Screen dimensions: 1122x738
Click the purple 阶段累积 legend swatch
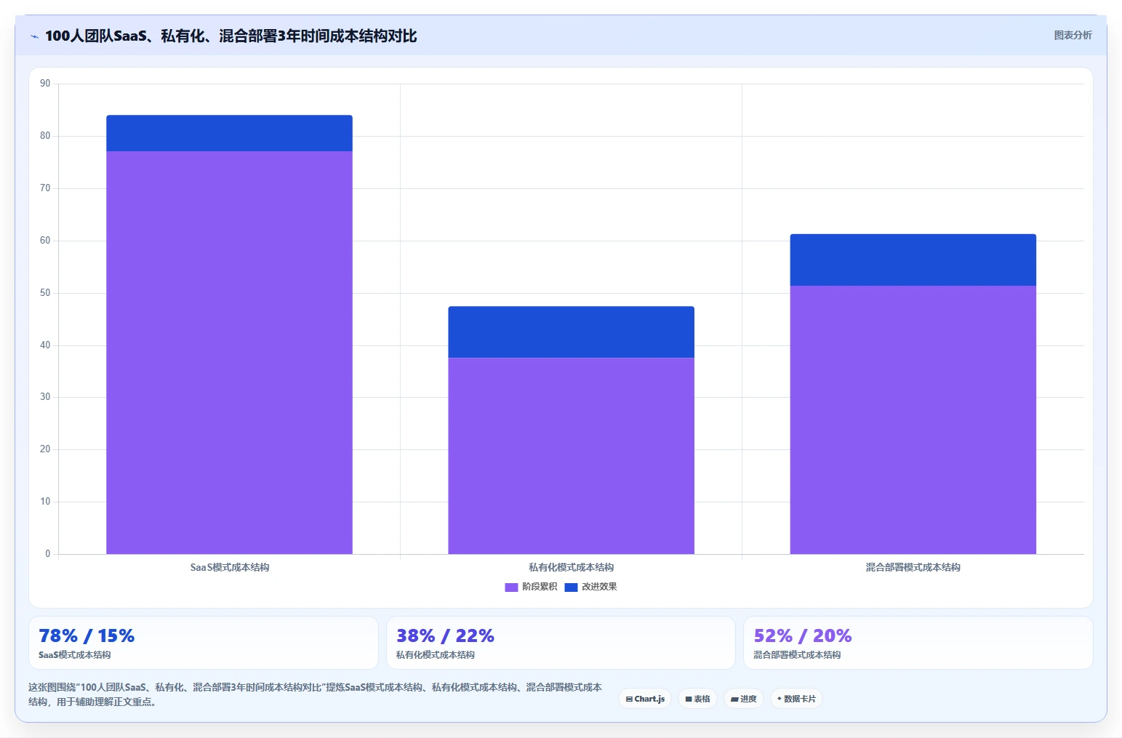click(511, 587)
